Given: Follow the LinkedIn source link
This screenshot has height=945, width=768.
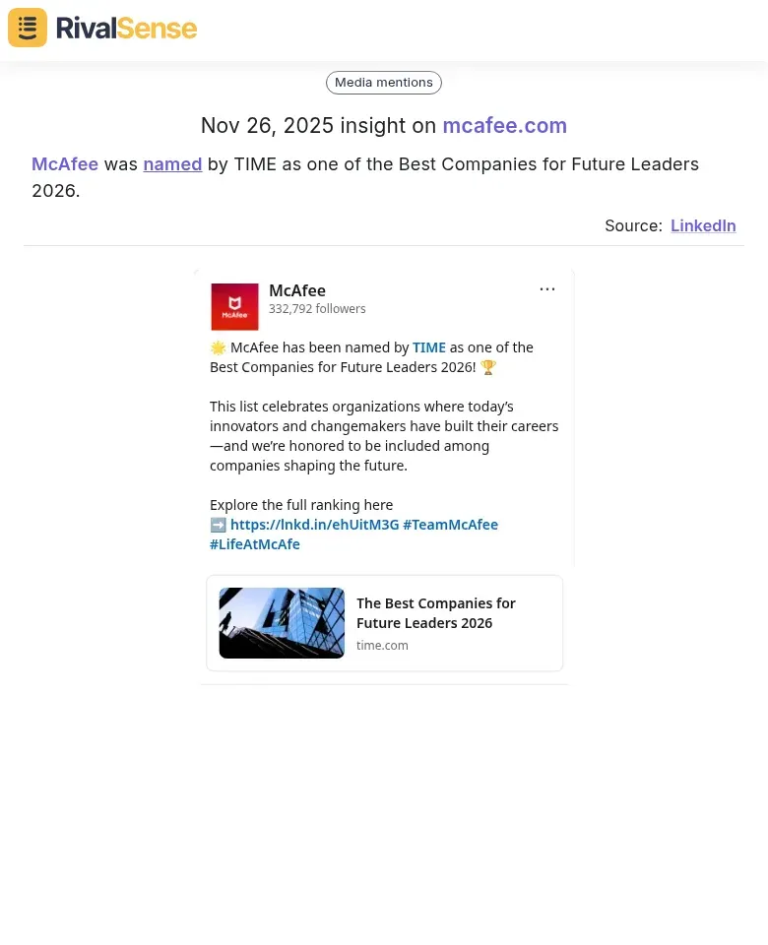Looking at the screenshot, I should [x=703, y=225].
